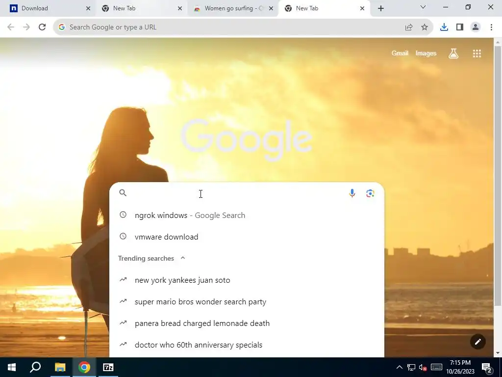Open Search Labs flask icon

click(453, 54)
